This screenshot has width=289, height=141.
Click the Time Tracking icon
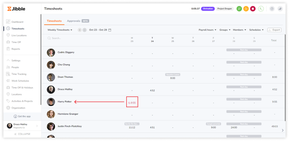tap(8, 74)
